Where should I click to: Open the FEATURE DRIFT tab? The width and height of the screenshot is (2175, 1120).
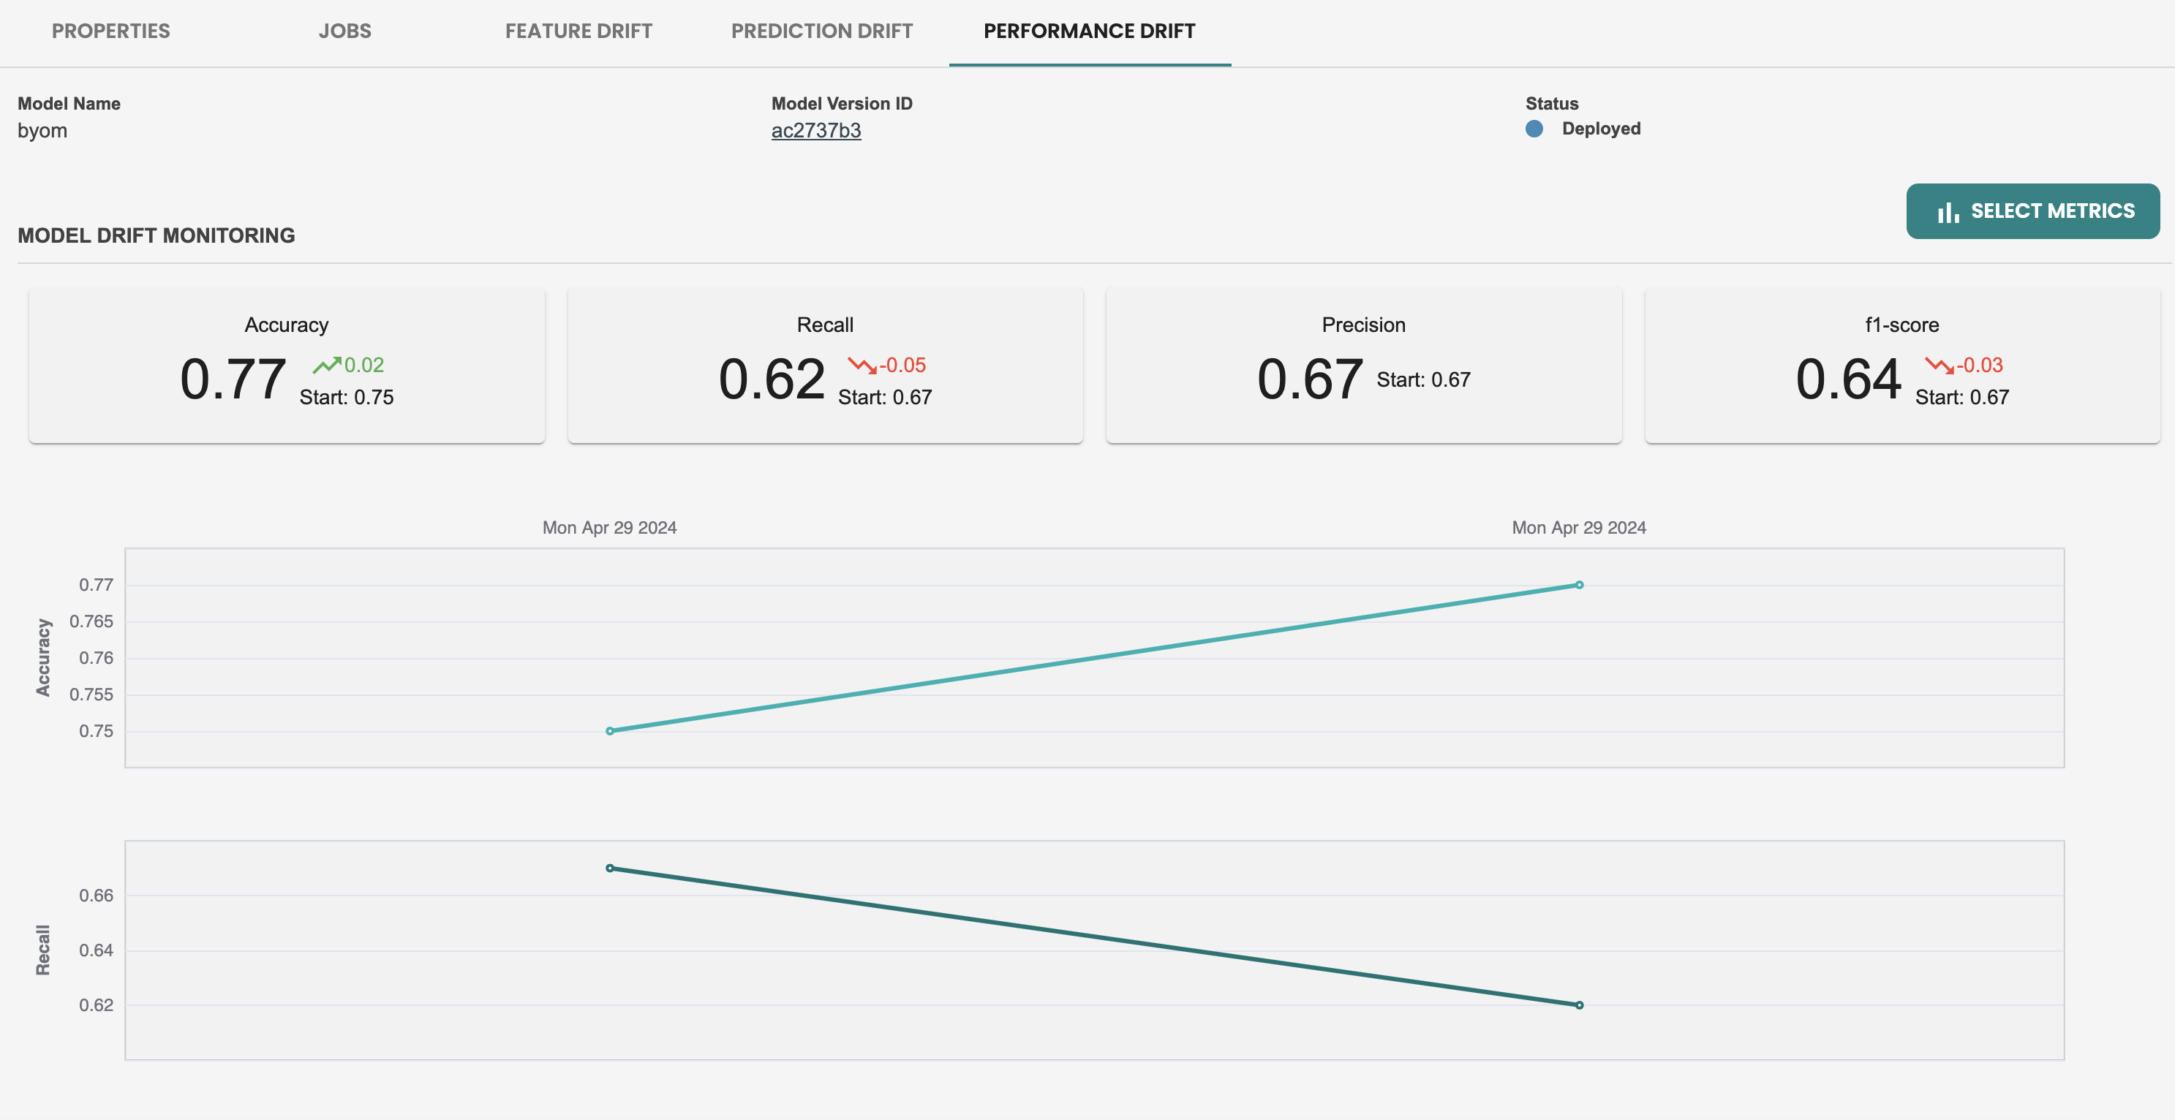click(577, 31)
